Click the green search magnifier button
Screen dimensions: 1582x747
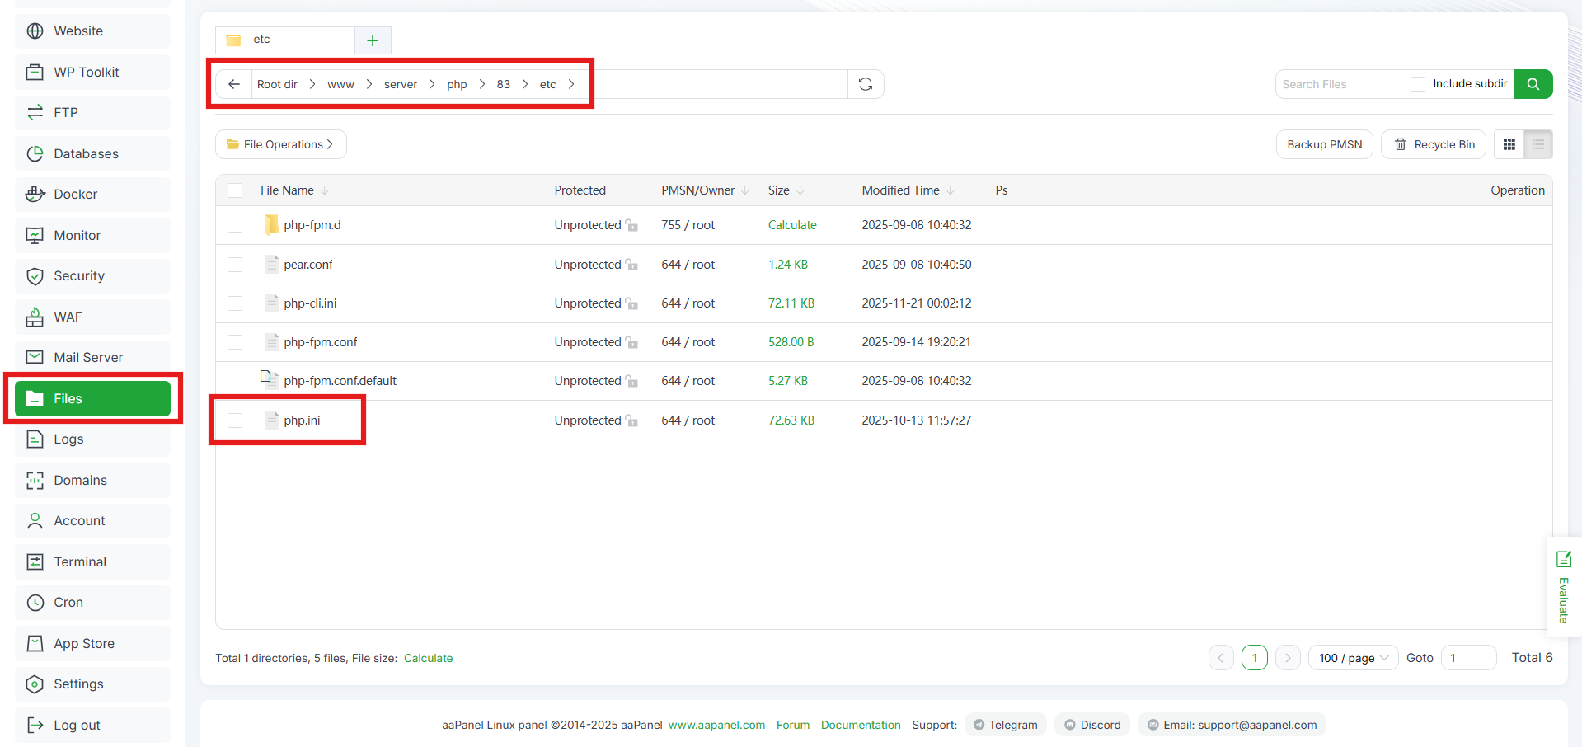point(1533,84)
